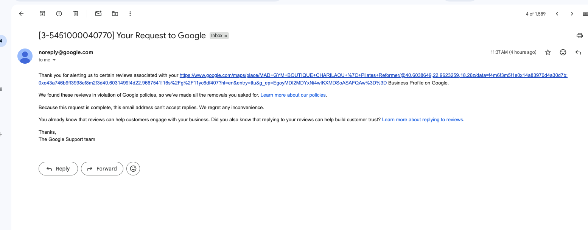Add emoji reaction beside the Forward button
This screenshot has height=230, width=588.
[x=133, y=169]
